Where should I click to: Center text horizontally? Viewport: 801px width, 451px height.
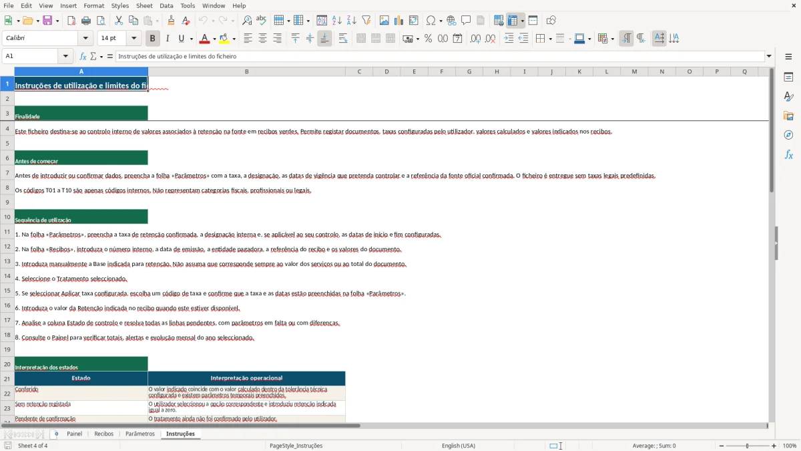pyautogui.click(x=263, y=39)
